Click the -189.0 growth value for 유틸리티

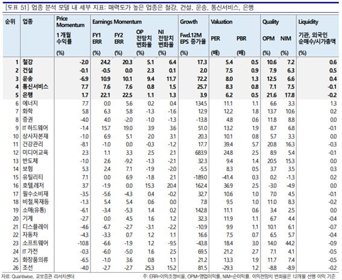(x=200, y=177)
